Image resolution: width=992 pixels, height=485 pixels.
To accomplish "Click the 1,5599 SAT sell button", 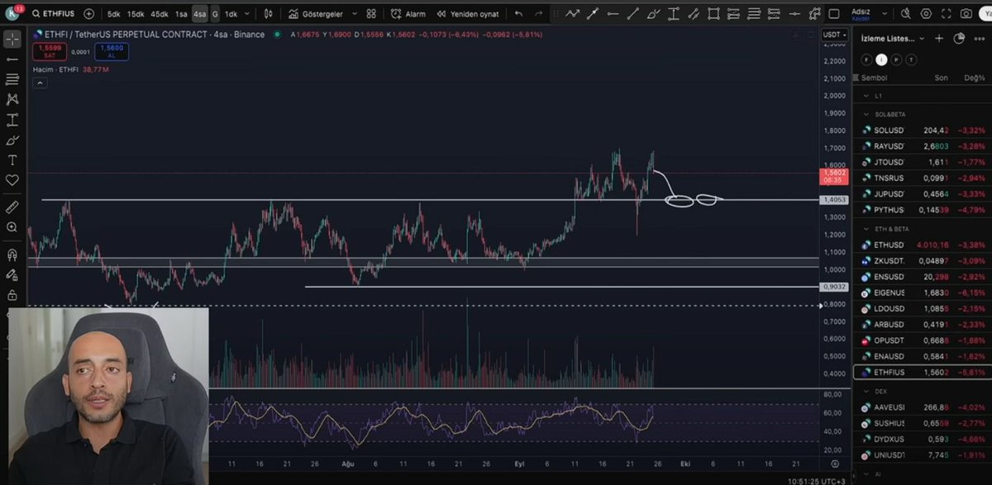I will pyautogui.click(x=50, y=51).
